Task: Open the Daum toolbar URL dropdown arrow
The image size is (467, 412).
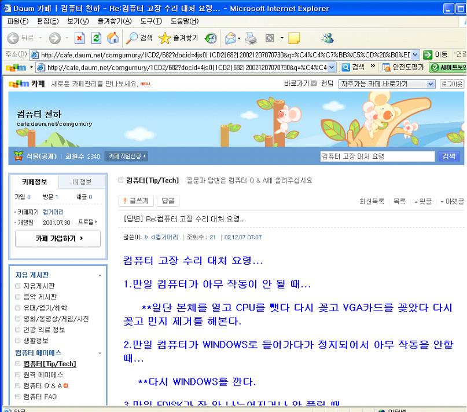Action: (332, 67)
